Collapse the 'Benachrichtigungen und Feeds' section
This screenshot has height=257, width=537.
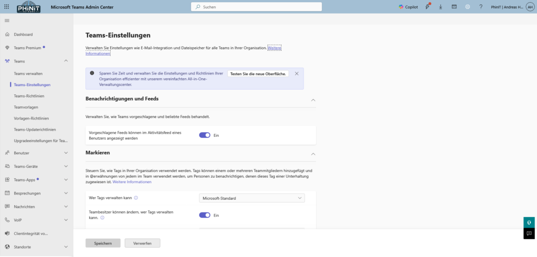click(x=313, y=100)
